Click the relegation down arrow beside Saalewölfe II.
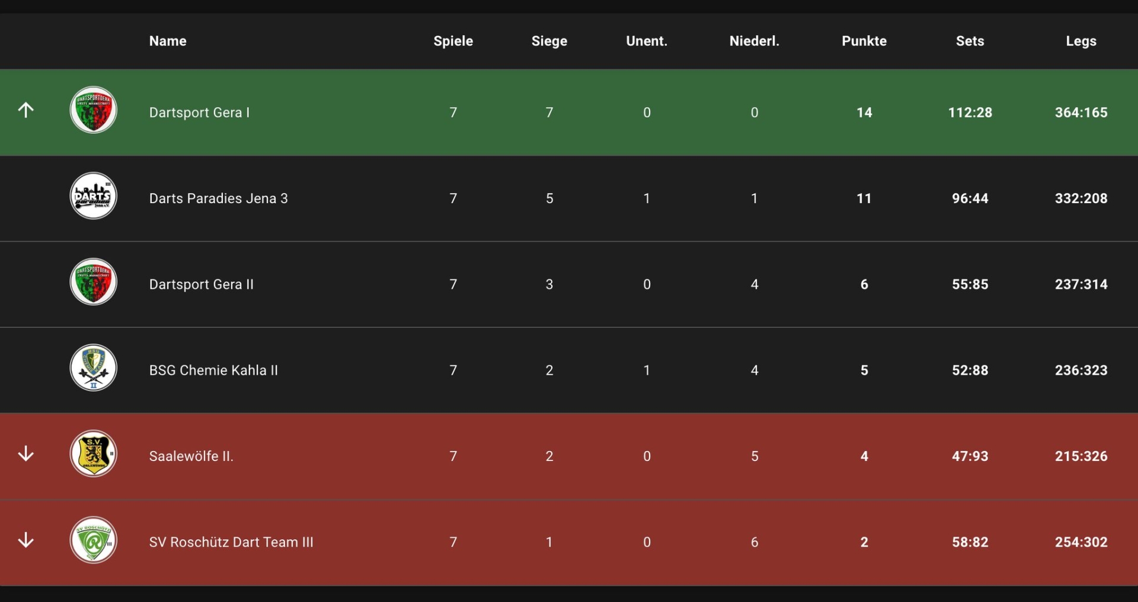Image resolution: width=1138 pixels, height=602 pixels. pos(25,454)
